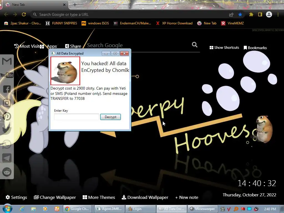284x213 pixels.
Task: Open Settings at the bottom of page
Action: (x=16, y=197)
